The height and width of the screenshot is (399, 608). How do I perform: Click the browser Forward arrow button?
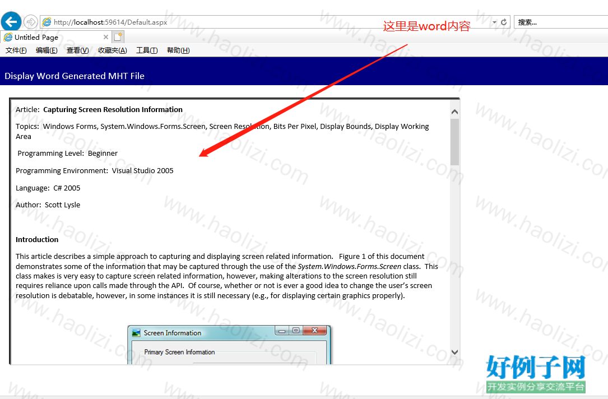click(x=31, y=22)
